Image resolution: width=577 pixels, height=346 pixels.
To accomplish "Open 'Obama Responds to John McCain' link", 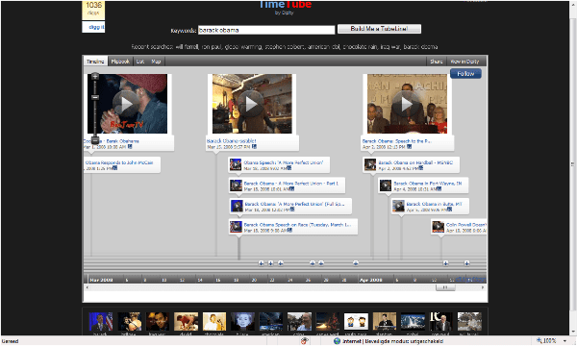I will click(119, 162).
